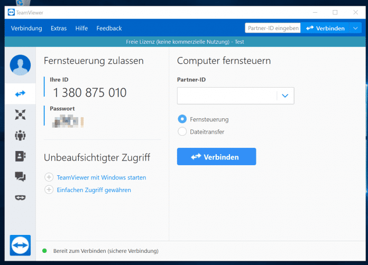
Task: Open the contact book sidebar icon
Action: pos(20,156)
